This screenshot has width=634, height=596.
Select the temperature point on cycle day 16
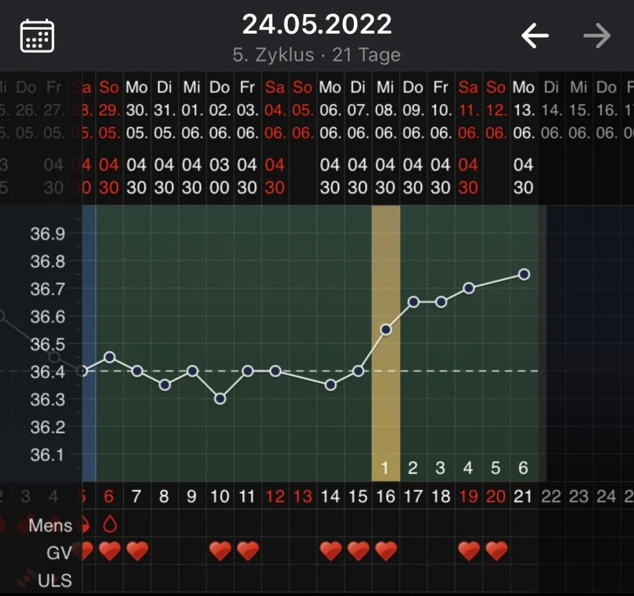point(386,330)
